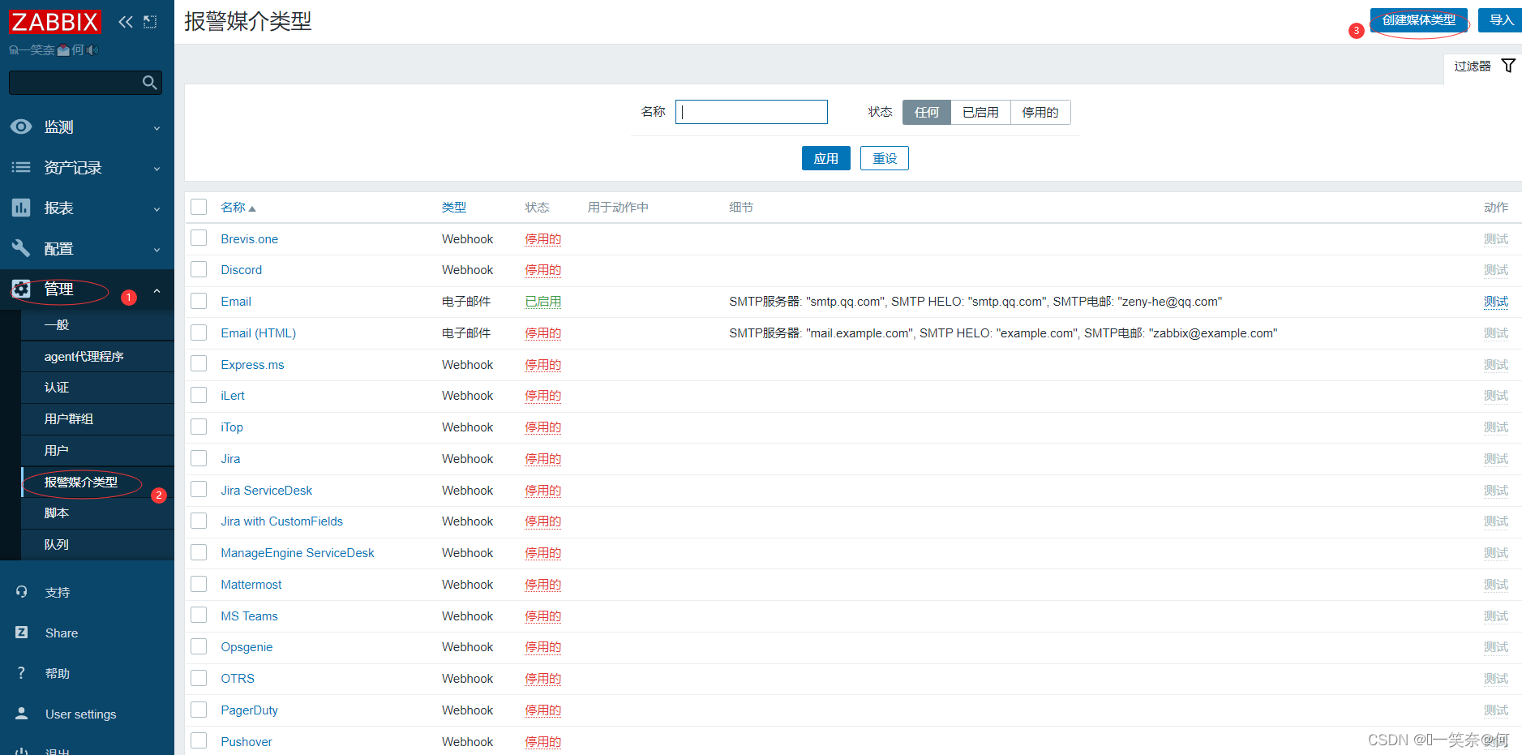
Task: Click the 应用 filter button
Action: 825,158
